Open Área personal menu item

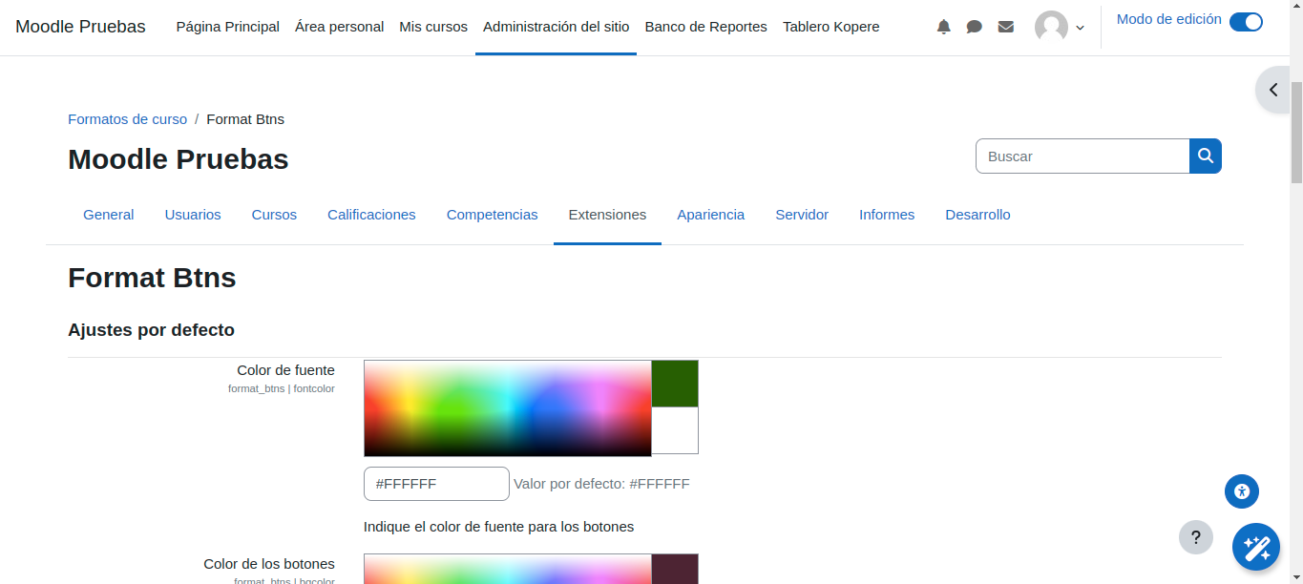coord(340,27)
